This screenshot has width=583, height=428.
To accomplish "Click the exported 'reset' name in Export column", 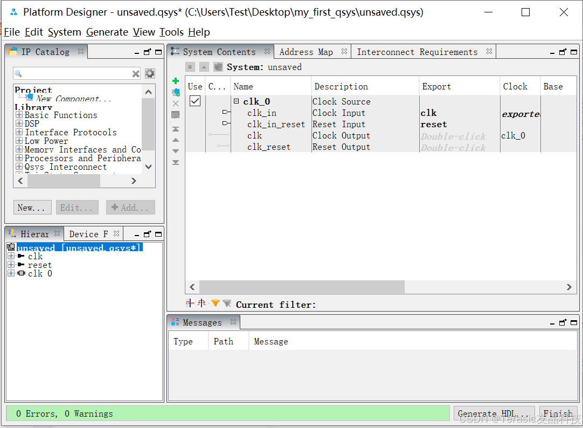I will 434,124.
